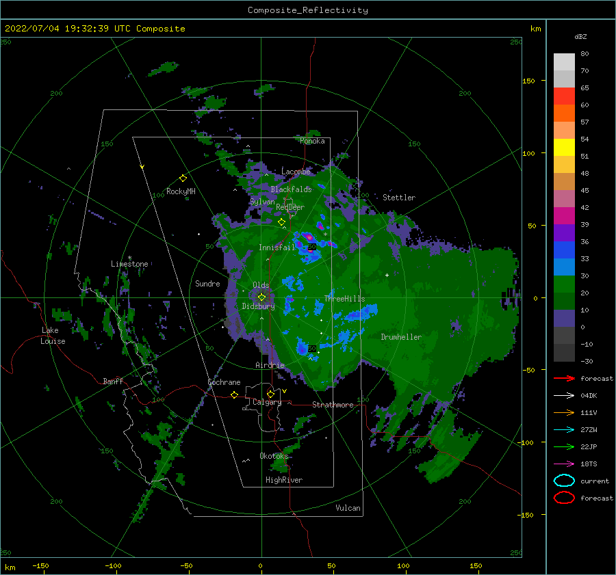Click the dBZ legend heading
This screenshot has width=616, height=575.
point(580,37)
